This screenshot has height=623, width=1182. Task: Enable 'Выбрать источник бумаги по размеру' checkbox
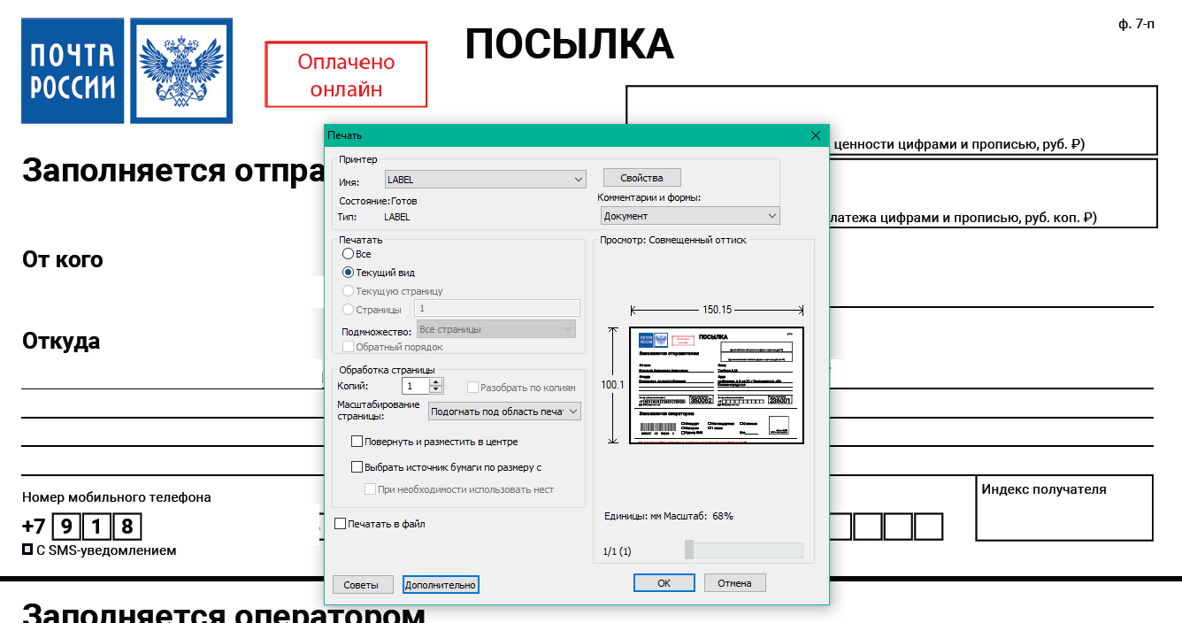click(357, 467)
